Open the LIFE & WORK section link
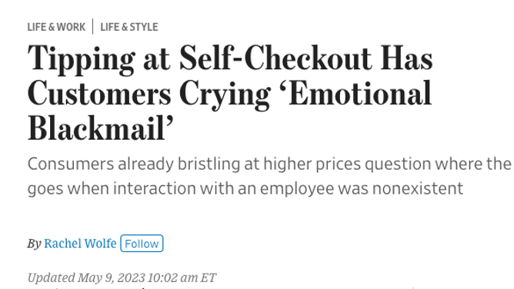The height and width of the screenshot is (289, 514). click(56, 27)
